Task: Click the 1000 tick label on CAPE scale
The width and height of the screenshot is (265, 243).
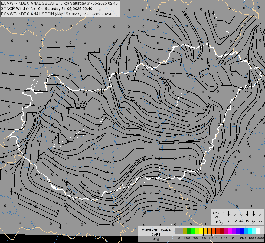Action: pos(220,238)
